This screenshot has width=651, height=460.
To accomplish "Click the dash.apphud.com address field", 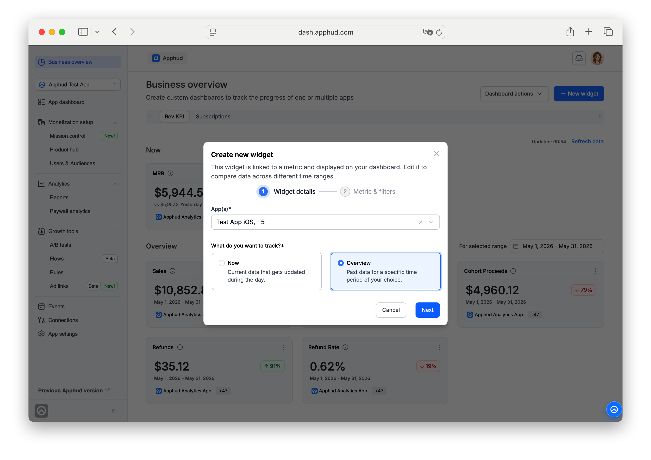I will coord(325,32).
